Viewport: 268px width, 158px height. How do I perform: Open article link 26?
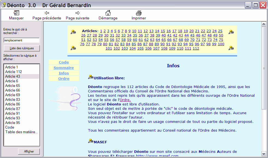tap(83, 35)
